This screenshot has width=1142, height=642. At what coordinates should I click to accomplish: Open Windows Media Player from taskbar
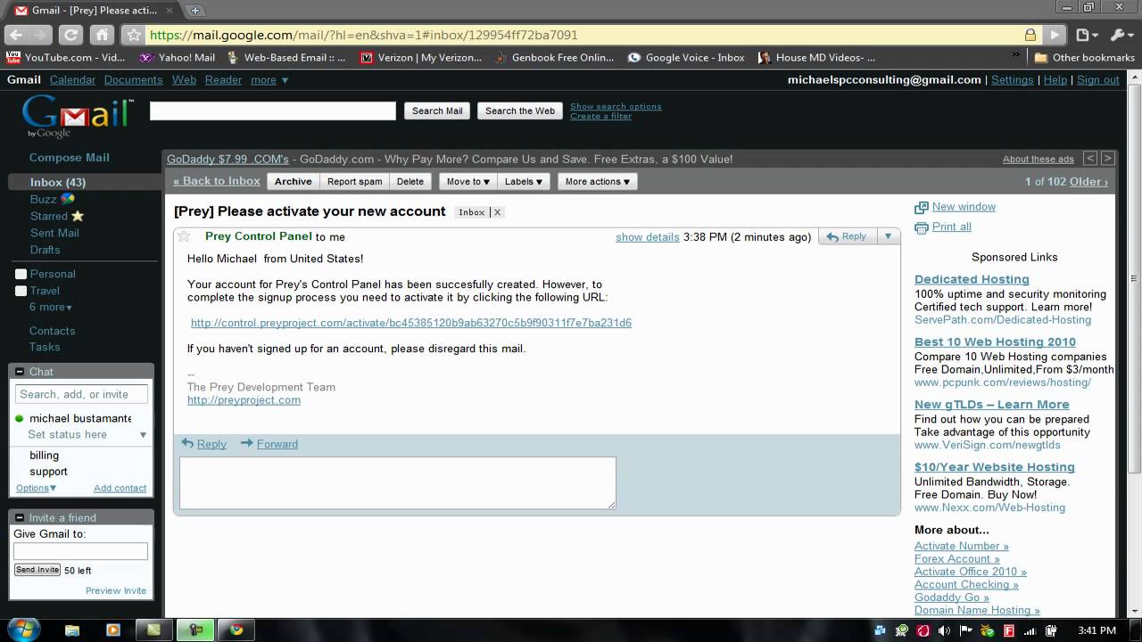(x=113, y=630)
